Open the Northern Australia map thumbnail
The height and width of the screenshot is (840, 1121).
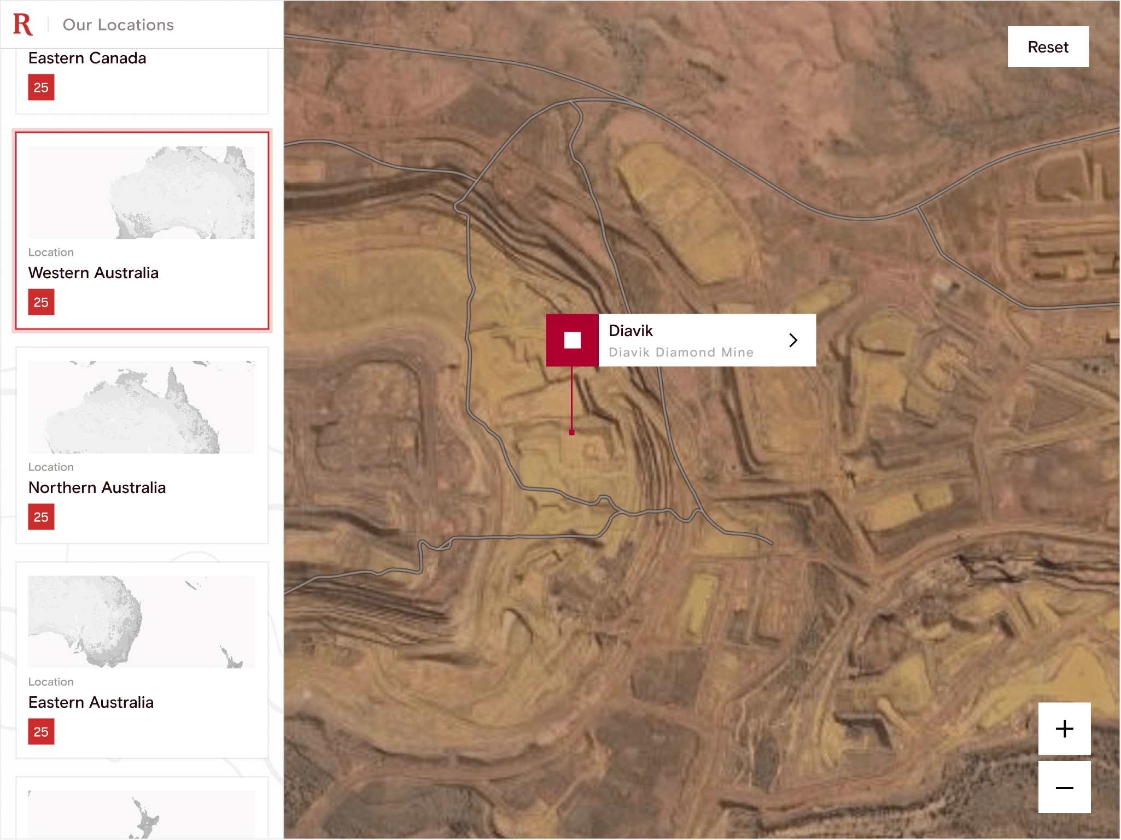141,407
